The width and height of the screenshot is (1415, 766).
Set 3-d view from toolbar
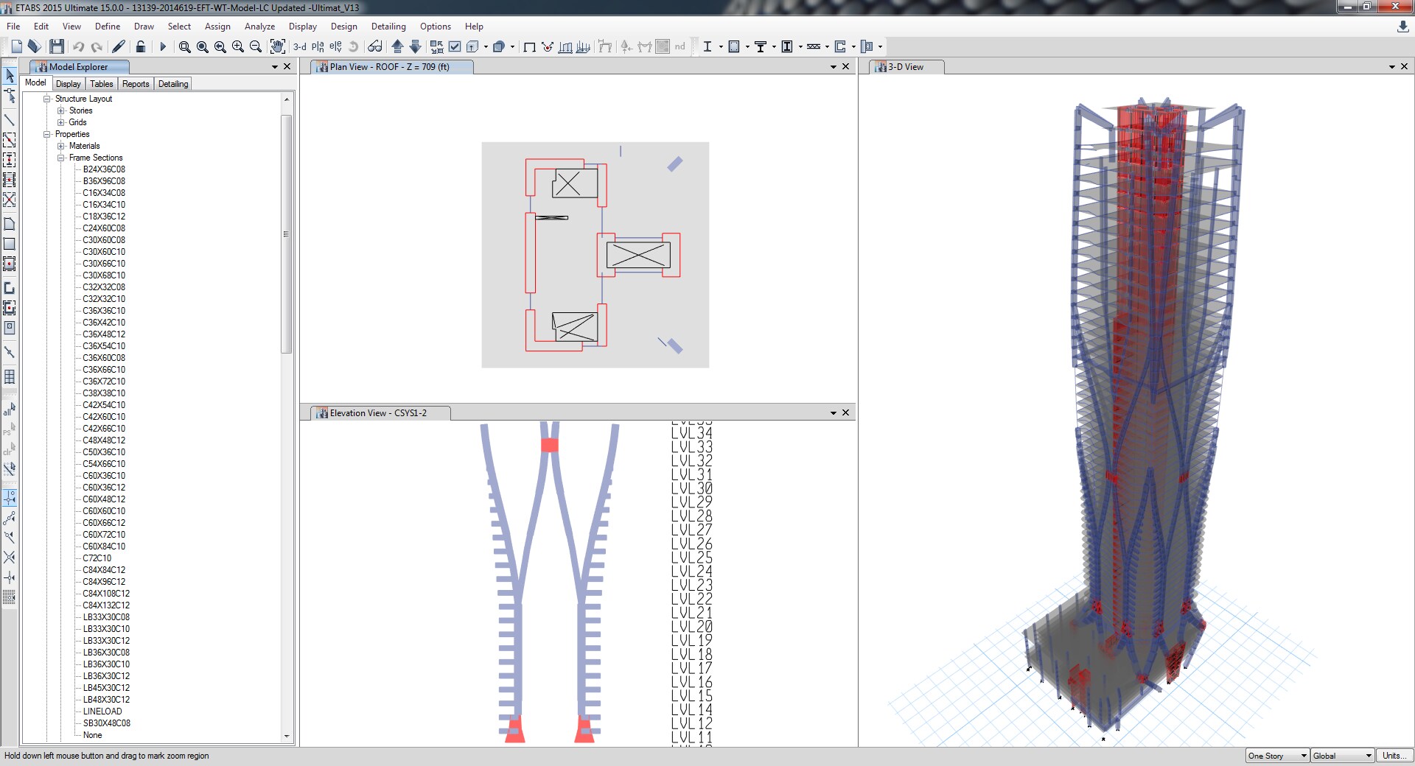click(300, 46)
